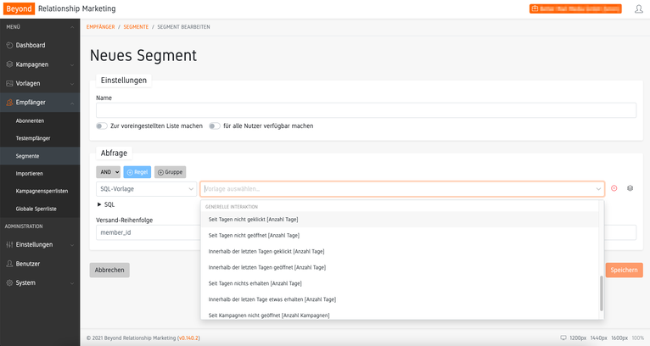Click the layers icon beside the rule
The image size is (650, 346).
pyautogui.click(x=630, y=188)
